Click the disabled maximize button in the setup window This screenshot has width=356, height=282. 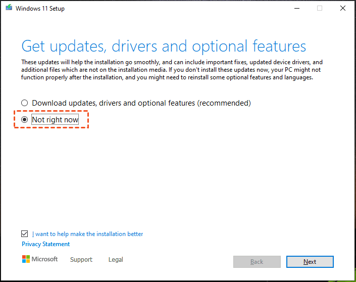click(320, 9)
